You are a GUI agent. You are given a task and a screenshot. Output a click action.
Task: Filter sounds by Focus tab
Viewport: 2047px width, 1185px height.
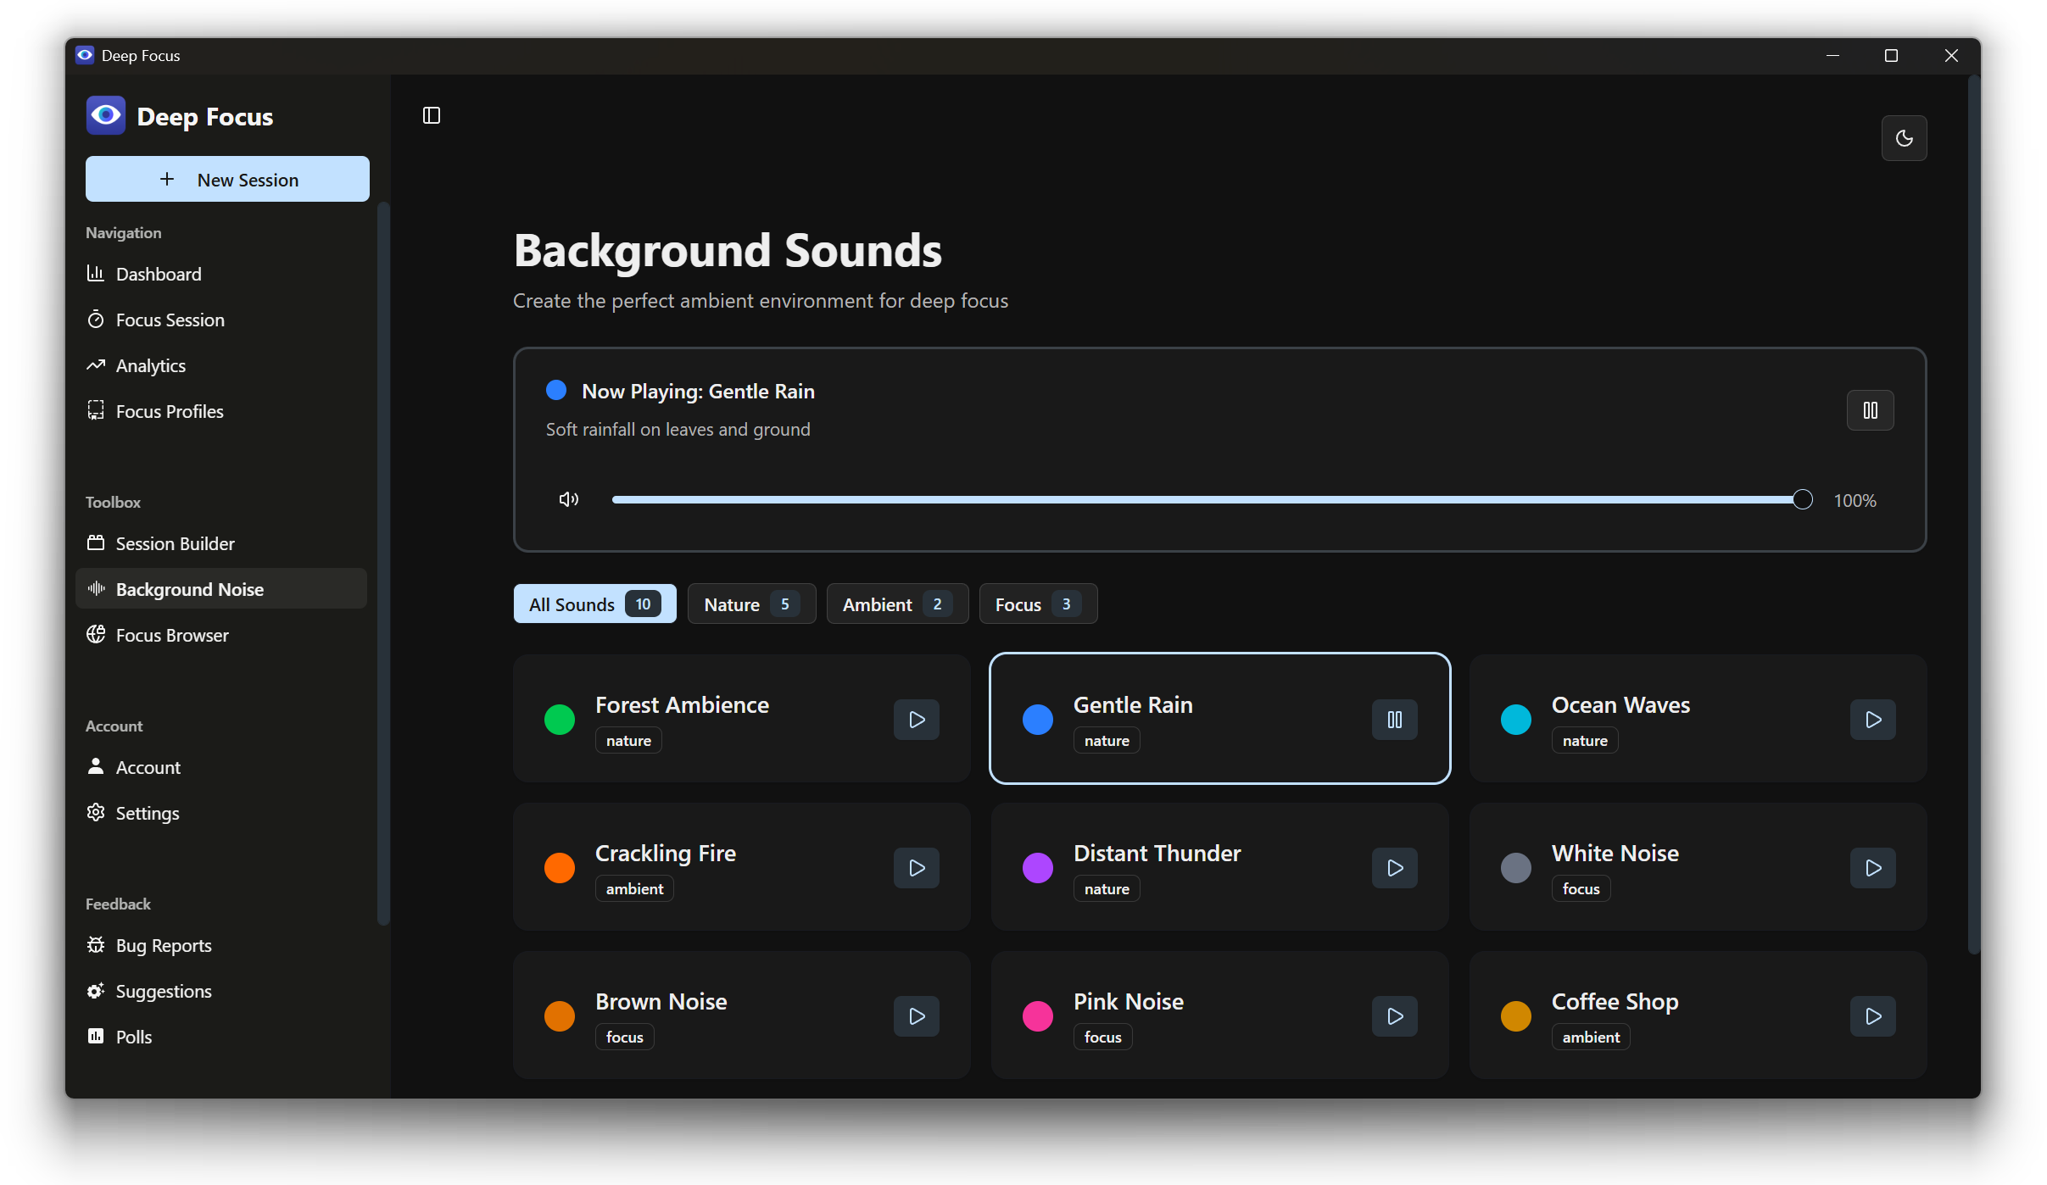[x=1038, y=604]
